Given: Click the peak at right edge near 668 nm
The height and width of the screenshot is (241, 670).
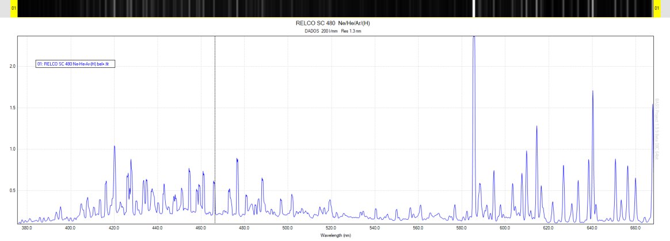Looking at the screenshot, I should tap(653, 105).
